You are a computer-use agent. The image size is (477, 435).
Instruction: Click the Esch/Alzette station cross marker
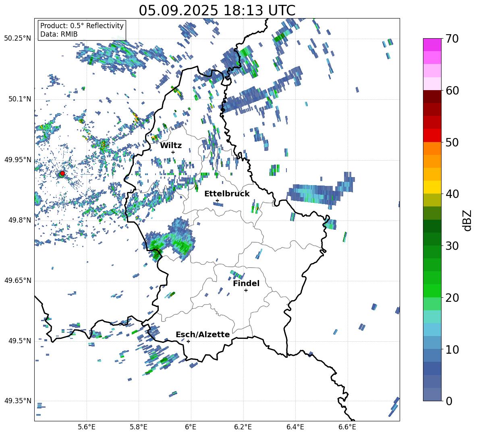coord(188,341)
